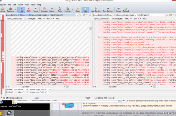
Task: Click the left pane 277.700 bytes size label
Action: 30,19
